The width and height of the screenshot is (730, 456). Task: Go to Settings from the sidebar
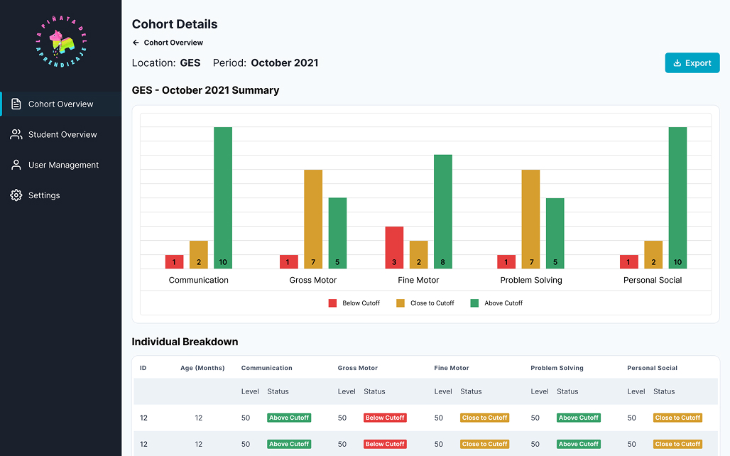click(44, 195)
